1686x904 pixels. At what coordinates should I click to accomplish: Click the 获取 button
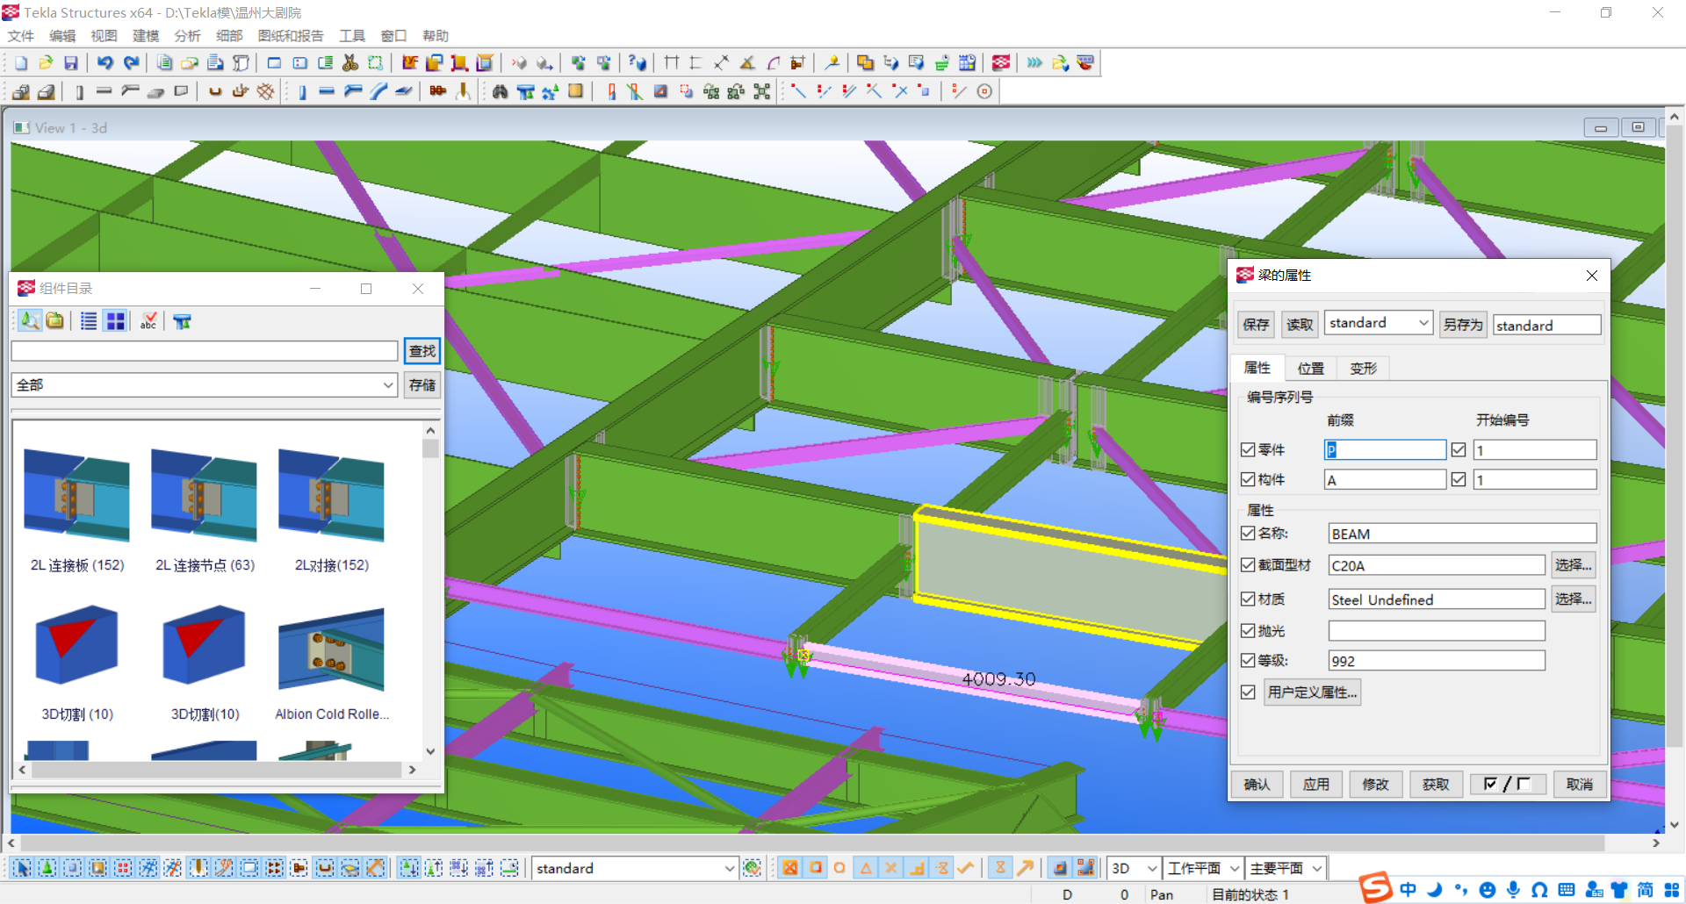(x=1436, y=784)
